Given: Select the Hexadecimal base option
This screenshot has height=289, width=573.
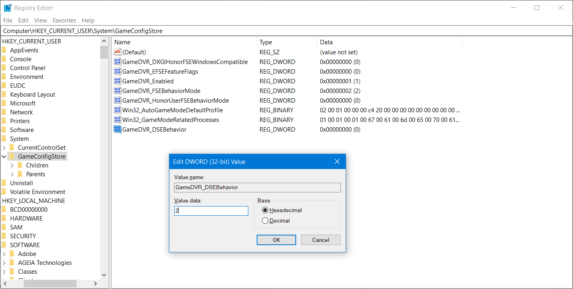Looking at the screenshot, I should [x=265, y=210].
